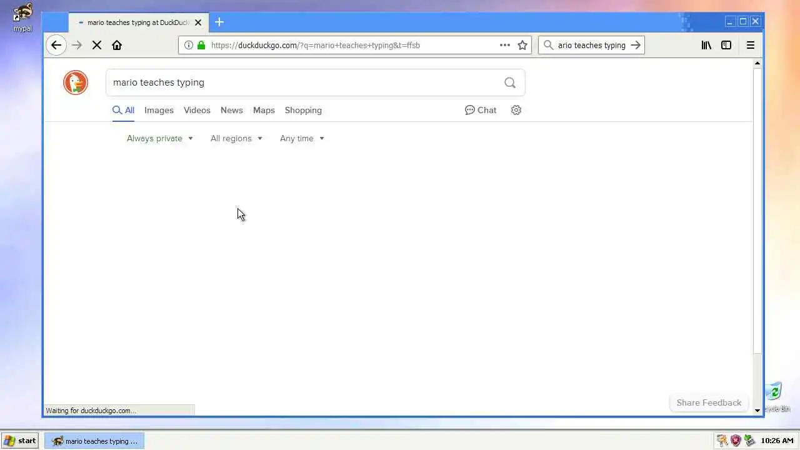Show site information icon in address bar
This screenshot has width=800, height=450.
189,45
